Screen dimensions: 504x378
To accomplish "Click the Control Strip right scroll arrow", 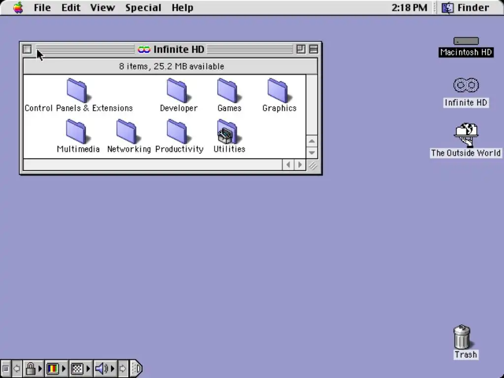I will (x=123, y=368).
